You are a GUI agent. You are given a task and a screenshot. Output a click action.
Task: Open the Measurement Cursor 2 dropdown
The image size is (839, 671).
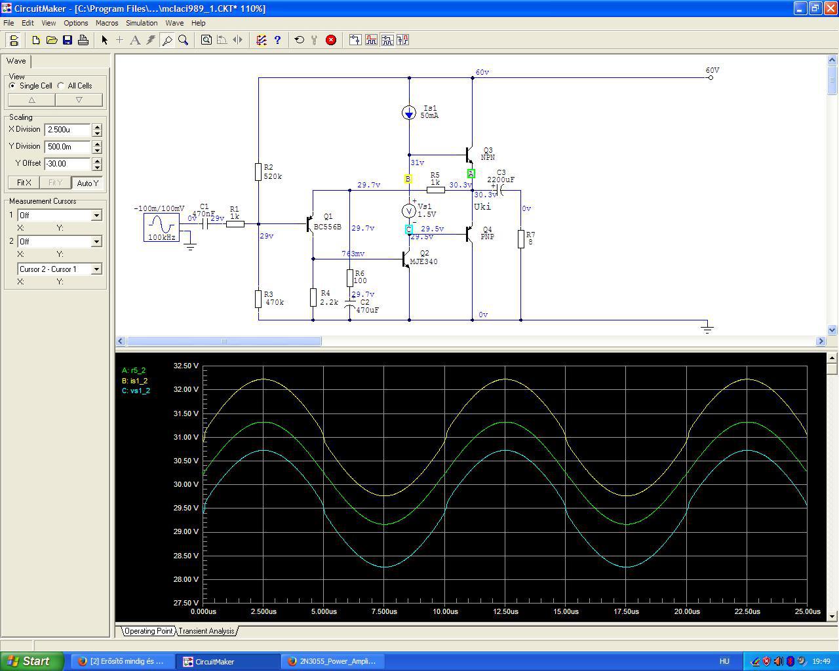point(96,242)
